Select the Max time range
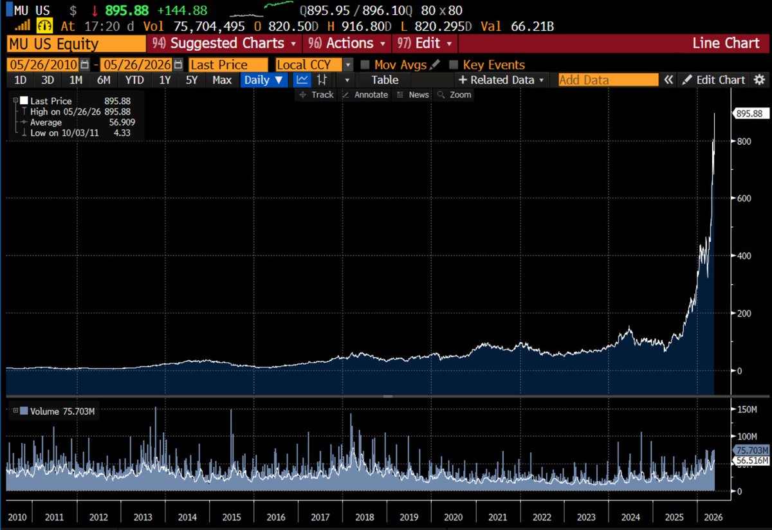The image size is (772, 530). tap(222, 80)
